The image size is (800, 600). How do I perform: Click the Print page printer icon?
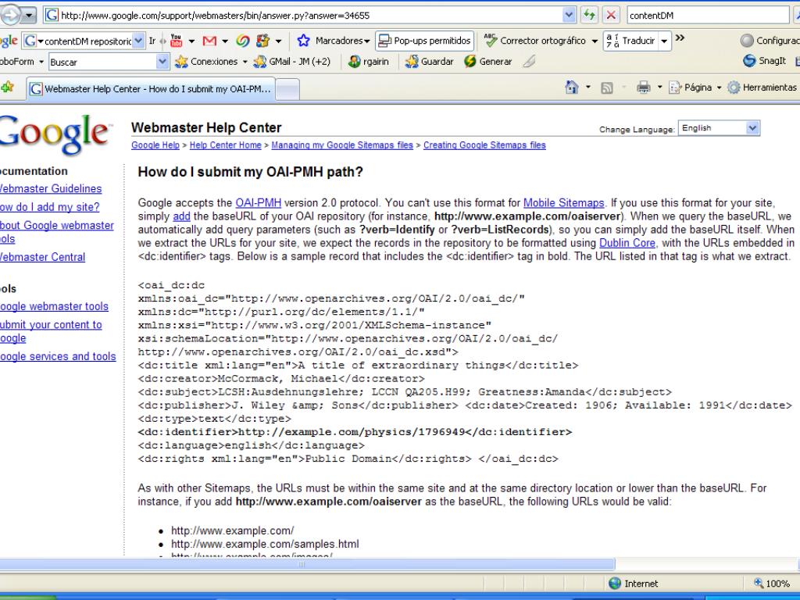click(644, 87)
